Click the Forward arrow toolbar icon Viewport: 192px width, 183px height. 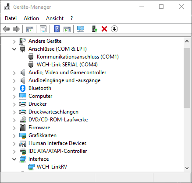[x=16, y=29]
